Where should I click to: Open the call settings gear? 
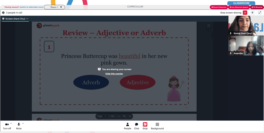3,13
